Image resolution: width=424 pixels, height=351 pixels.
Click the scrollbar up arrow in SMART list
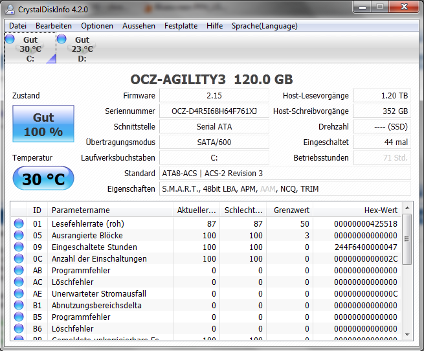click(x=407, y=208)
